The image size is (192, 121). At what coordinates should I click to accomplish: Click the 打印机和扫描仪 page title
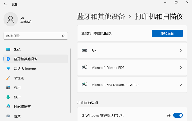pos(159,17)
